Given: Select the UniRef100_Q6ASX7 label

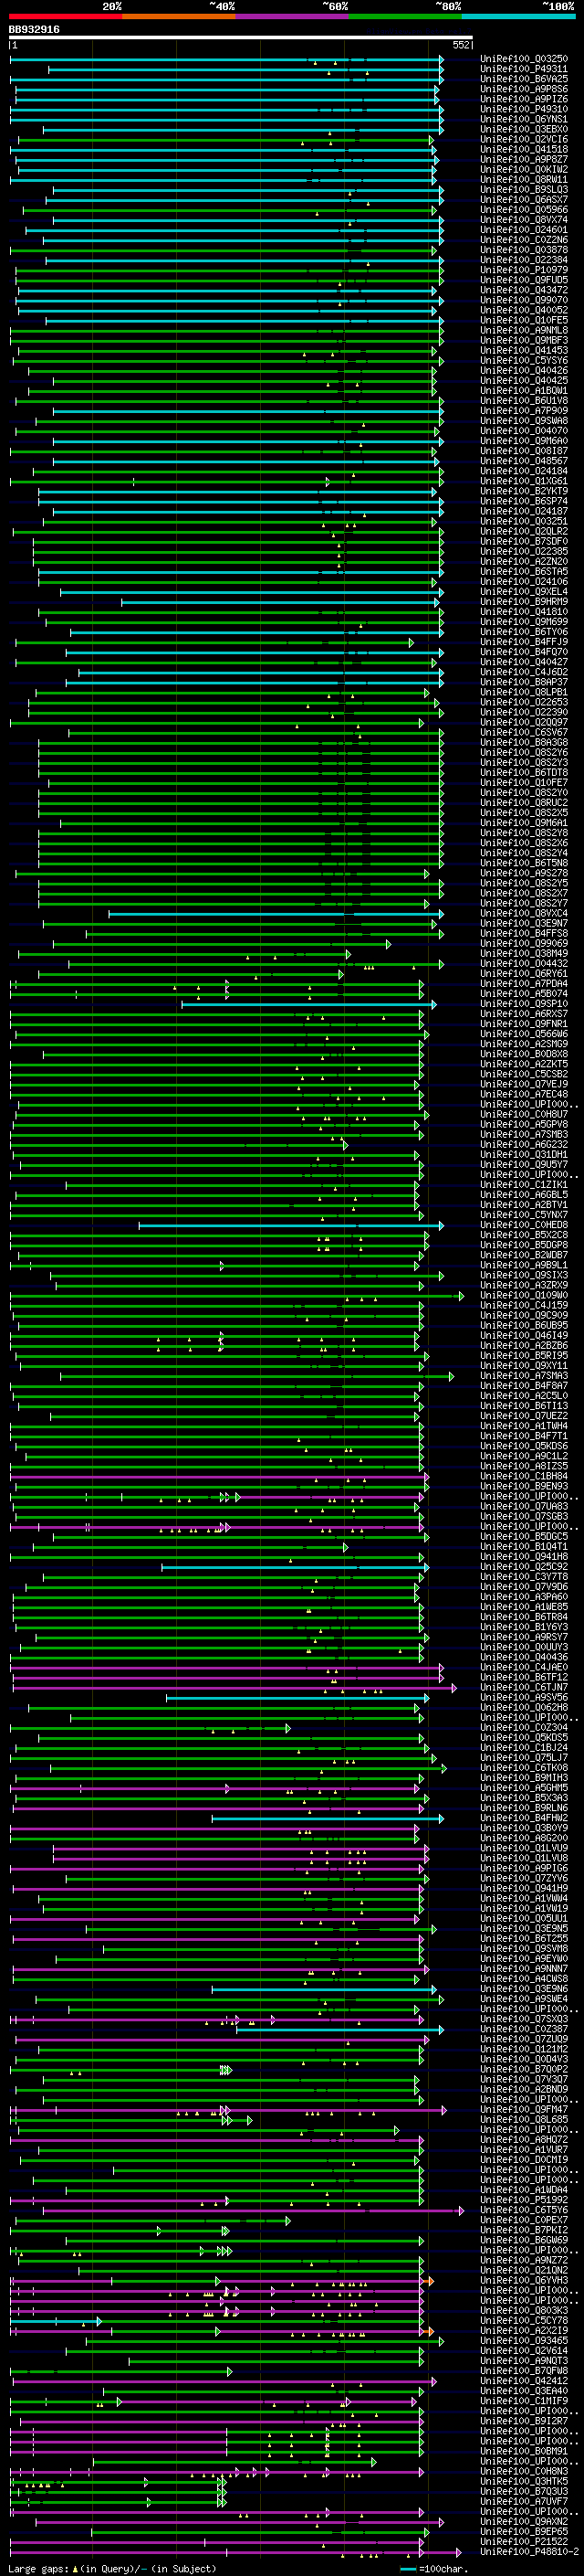Looking at the screenshot, I should (x=524, y=200).
